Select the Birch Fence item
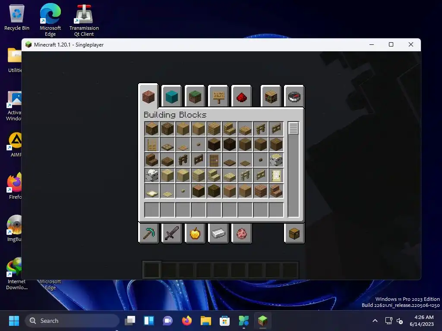This screenshot has height=331, width=442. click(x=245, y=175)
